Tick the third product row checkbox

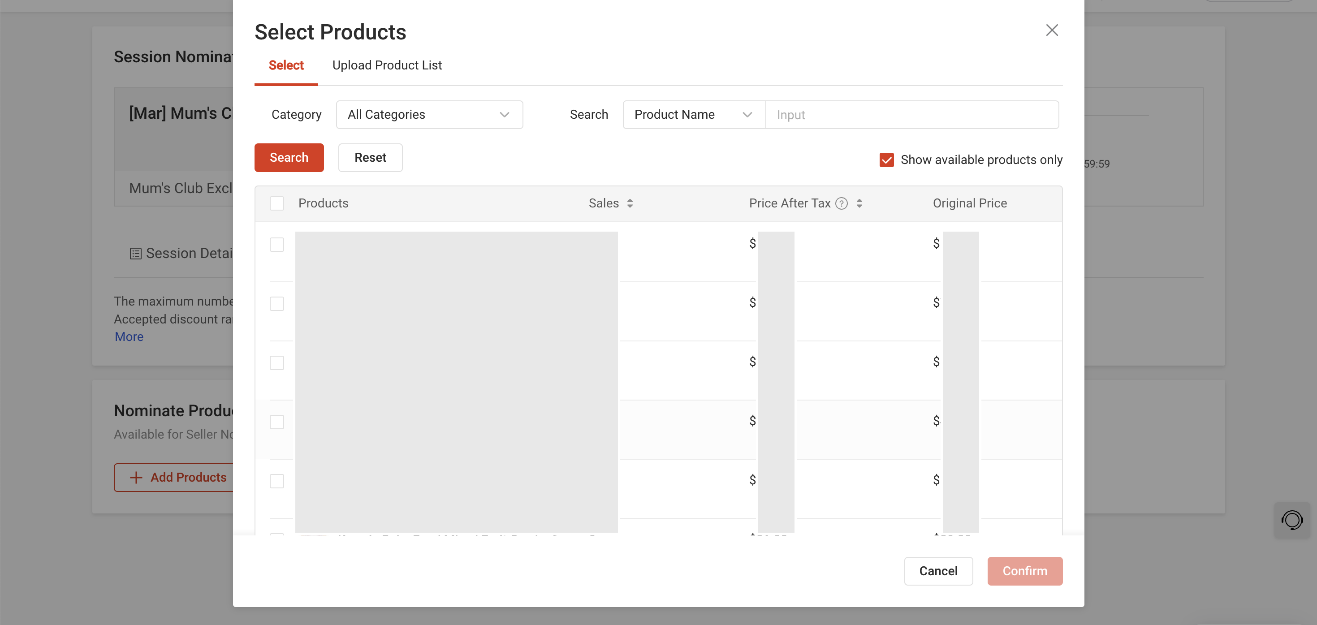(x=276, y=363)
